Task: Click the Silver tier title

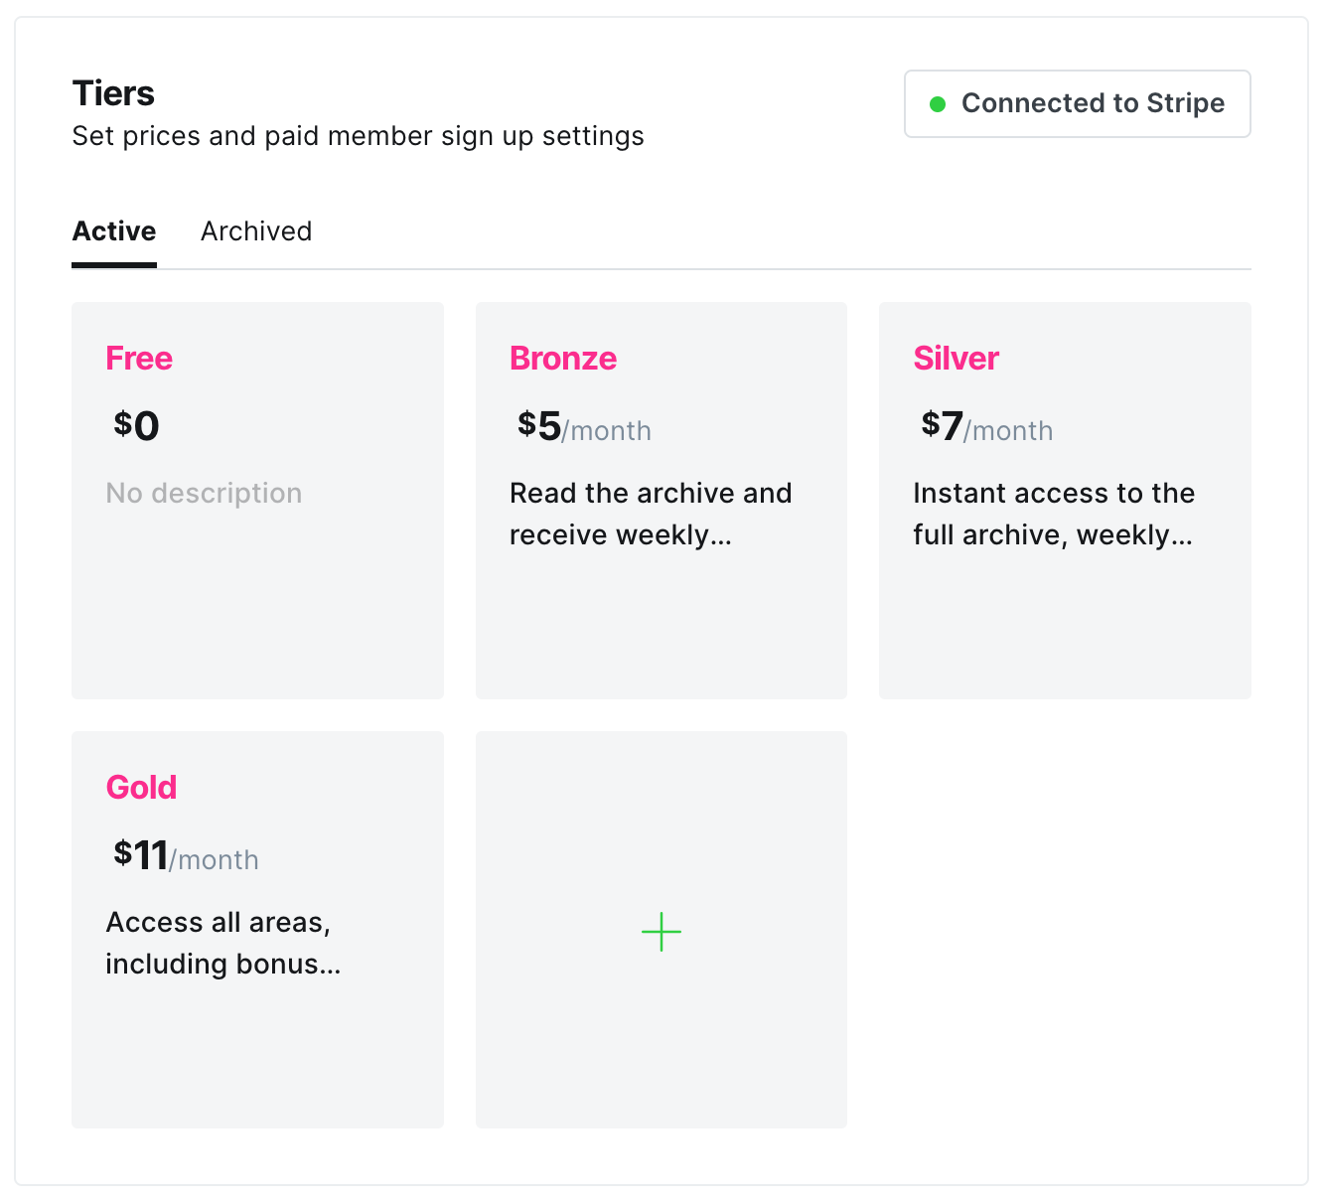Action: [956, 359]
